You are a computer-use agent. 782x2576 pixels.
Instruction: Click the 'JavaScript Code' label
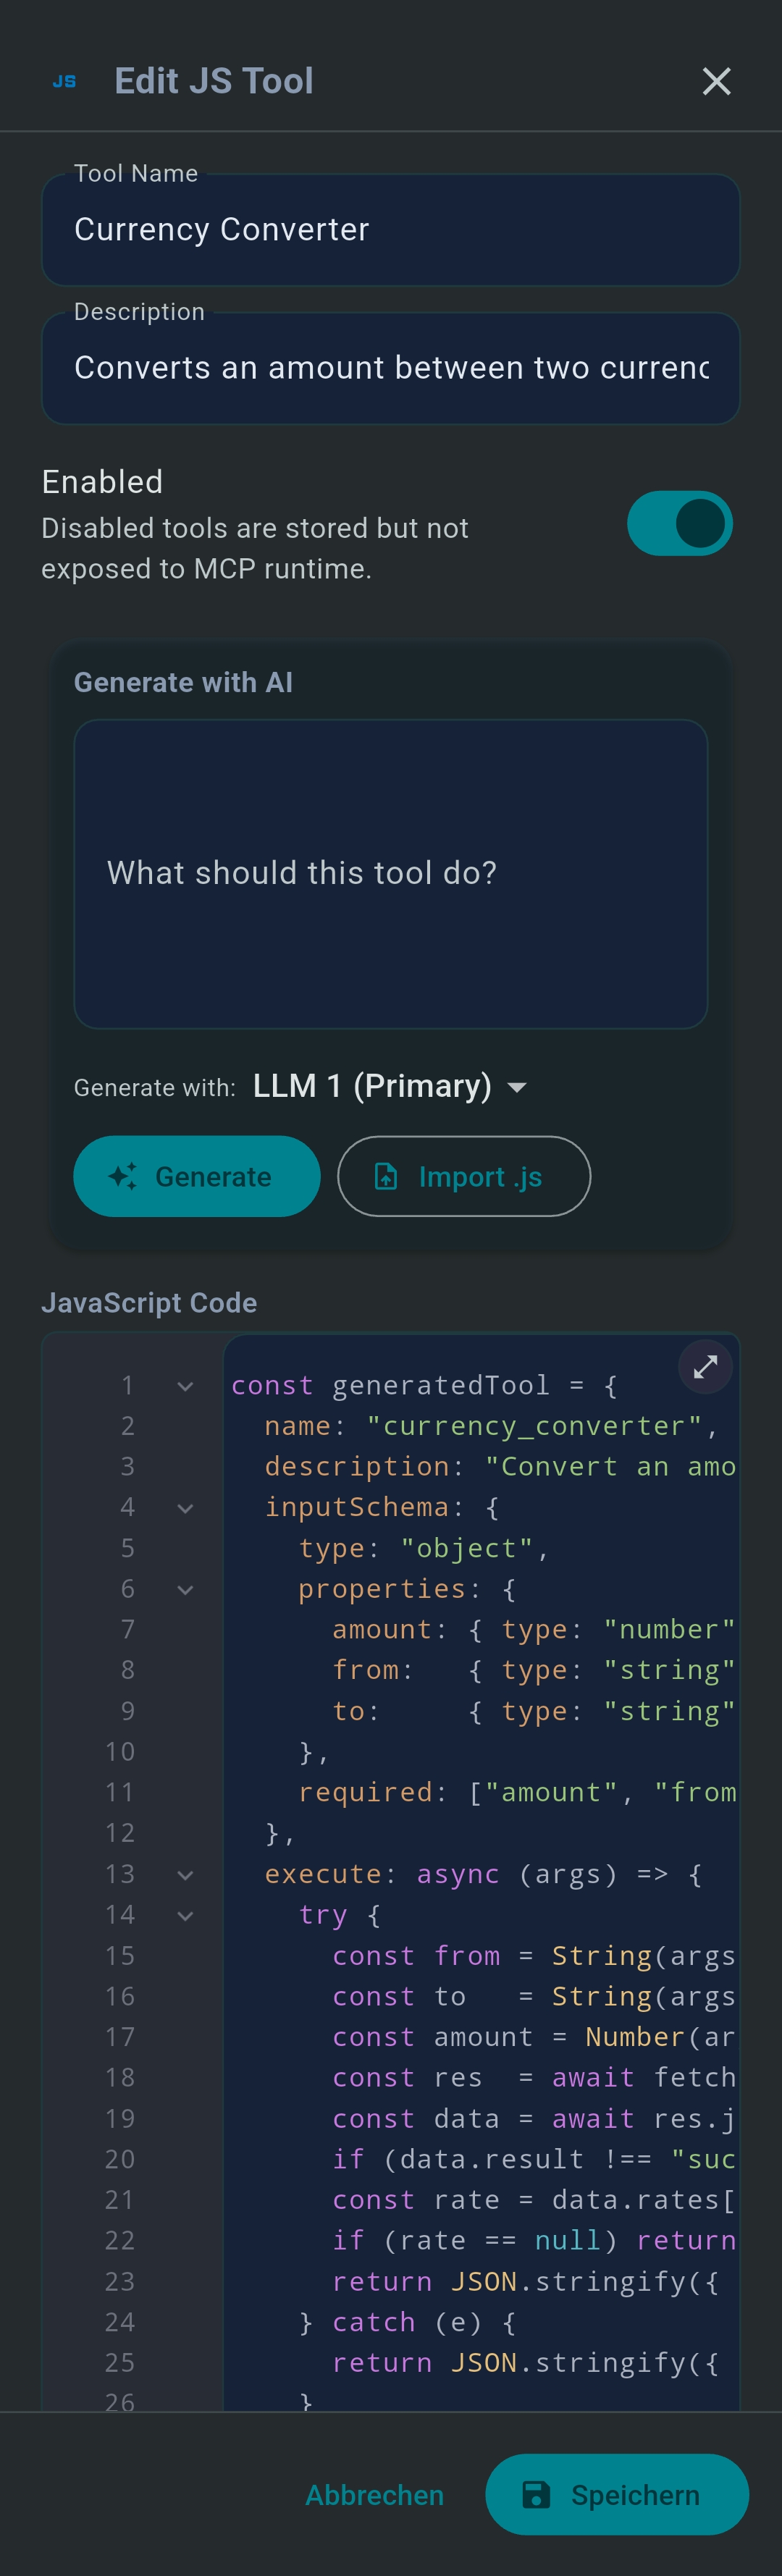149,1302
